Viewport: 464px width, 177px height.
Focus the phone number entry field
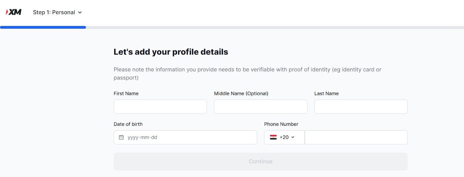pos(356,137)
